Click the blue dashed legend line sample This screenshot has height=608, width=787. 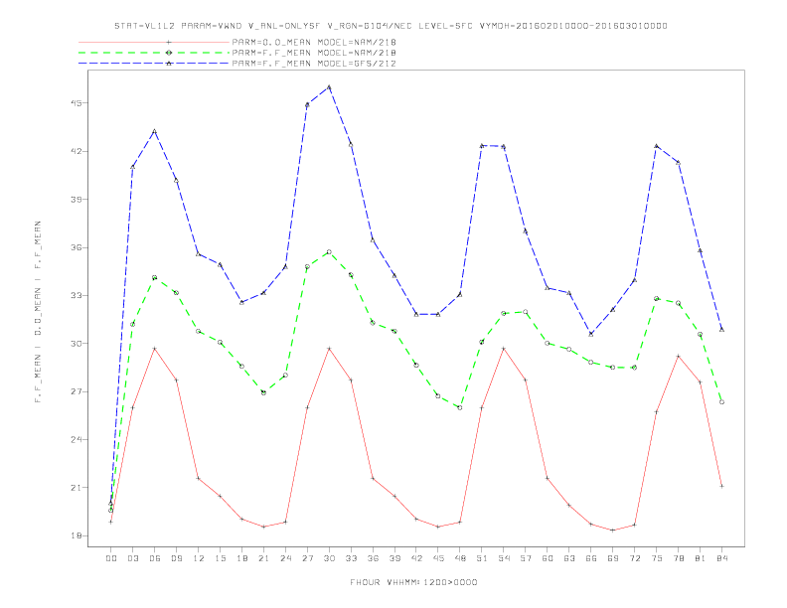tap(154, 64)
